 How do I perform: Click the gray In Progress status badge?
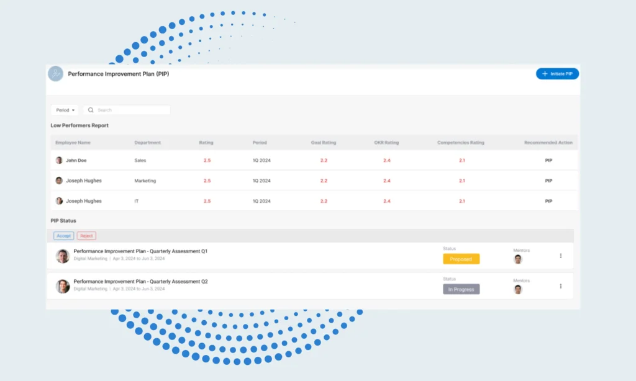pyautogui.click(x=461, y=289)
